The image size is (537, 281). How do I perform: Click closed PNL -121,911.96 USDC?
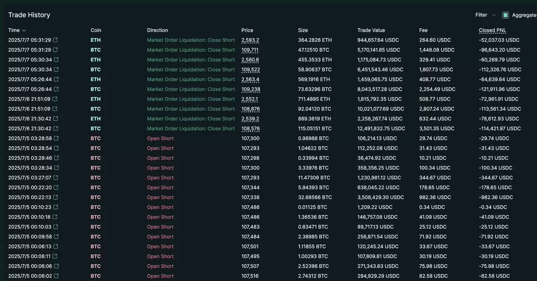coord(499,89)
